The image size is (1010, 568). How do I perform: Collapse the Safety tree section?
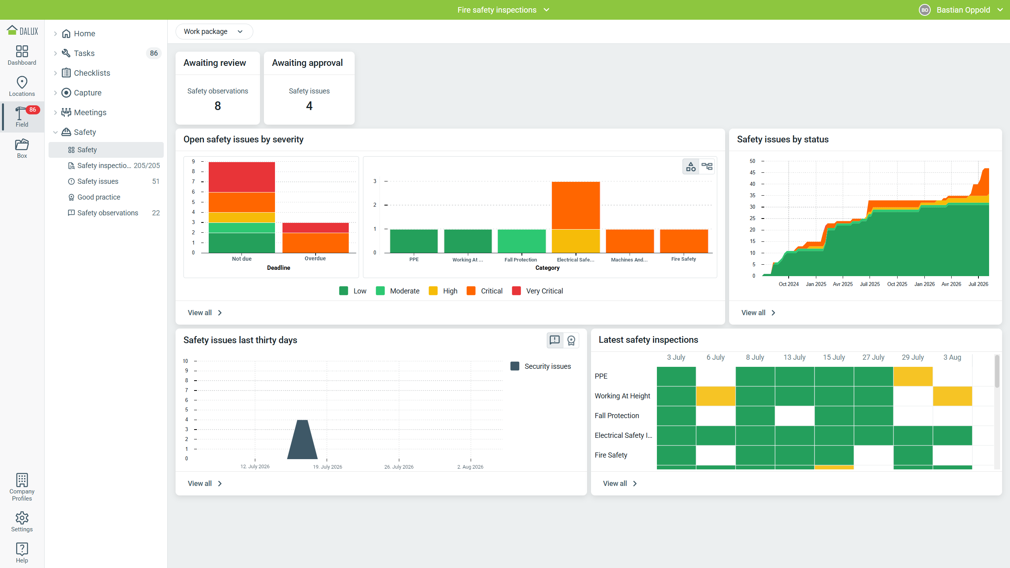pos(55,132)
